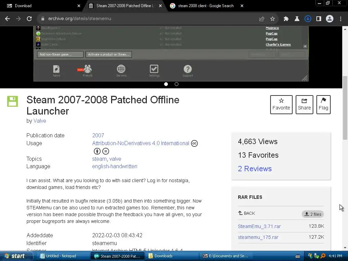Click the scrollbar down arrow
This screenshot has height=261, width=348.
pyautogui.click(x=345, y=248)
